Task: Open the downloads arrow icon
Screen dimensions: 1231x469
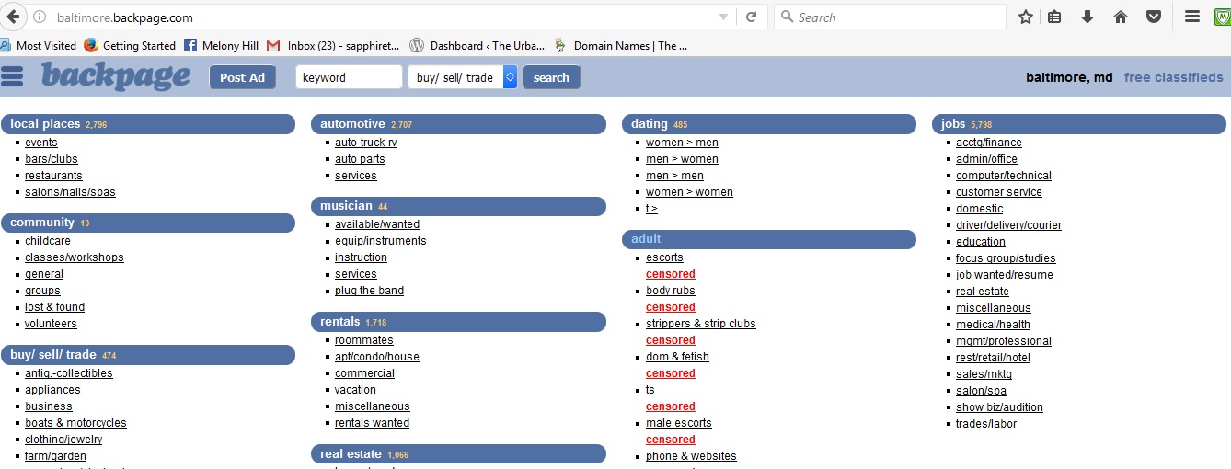Action: click(1087, 17)
